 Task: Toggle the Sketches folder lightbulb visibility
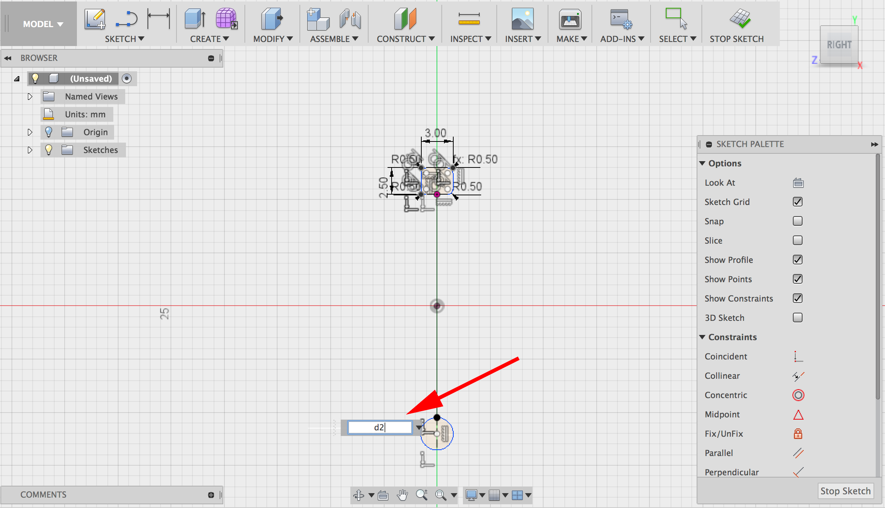click(48, 150)
